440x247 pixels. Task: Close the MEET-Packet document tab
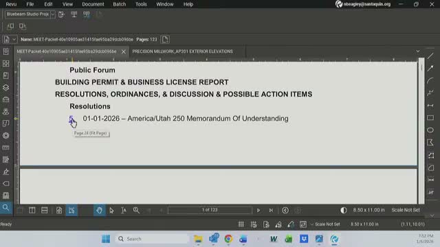pos(124,51)
